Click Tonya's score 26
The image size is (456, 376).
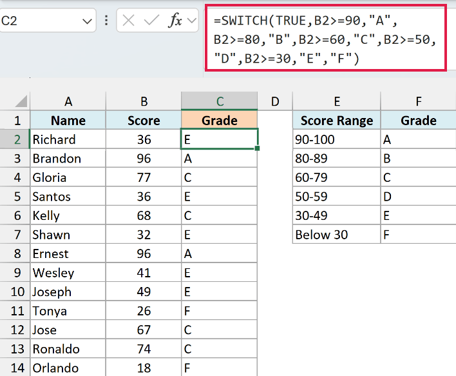tap(144, 311)
